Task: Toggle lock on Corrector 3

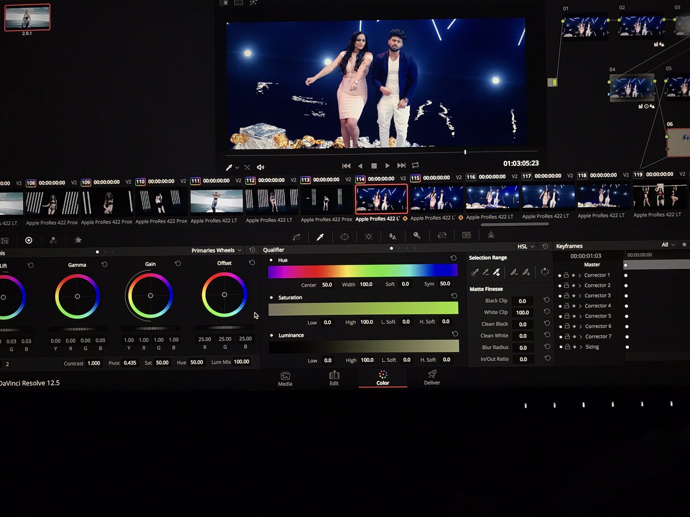Action: [x=566, y=296]
